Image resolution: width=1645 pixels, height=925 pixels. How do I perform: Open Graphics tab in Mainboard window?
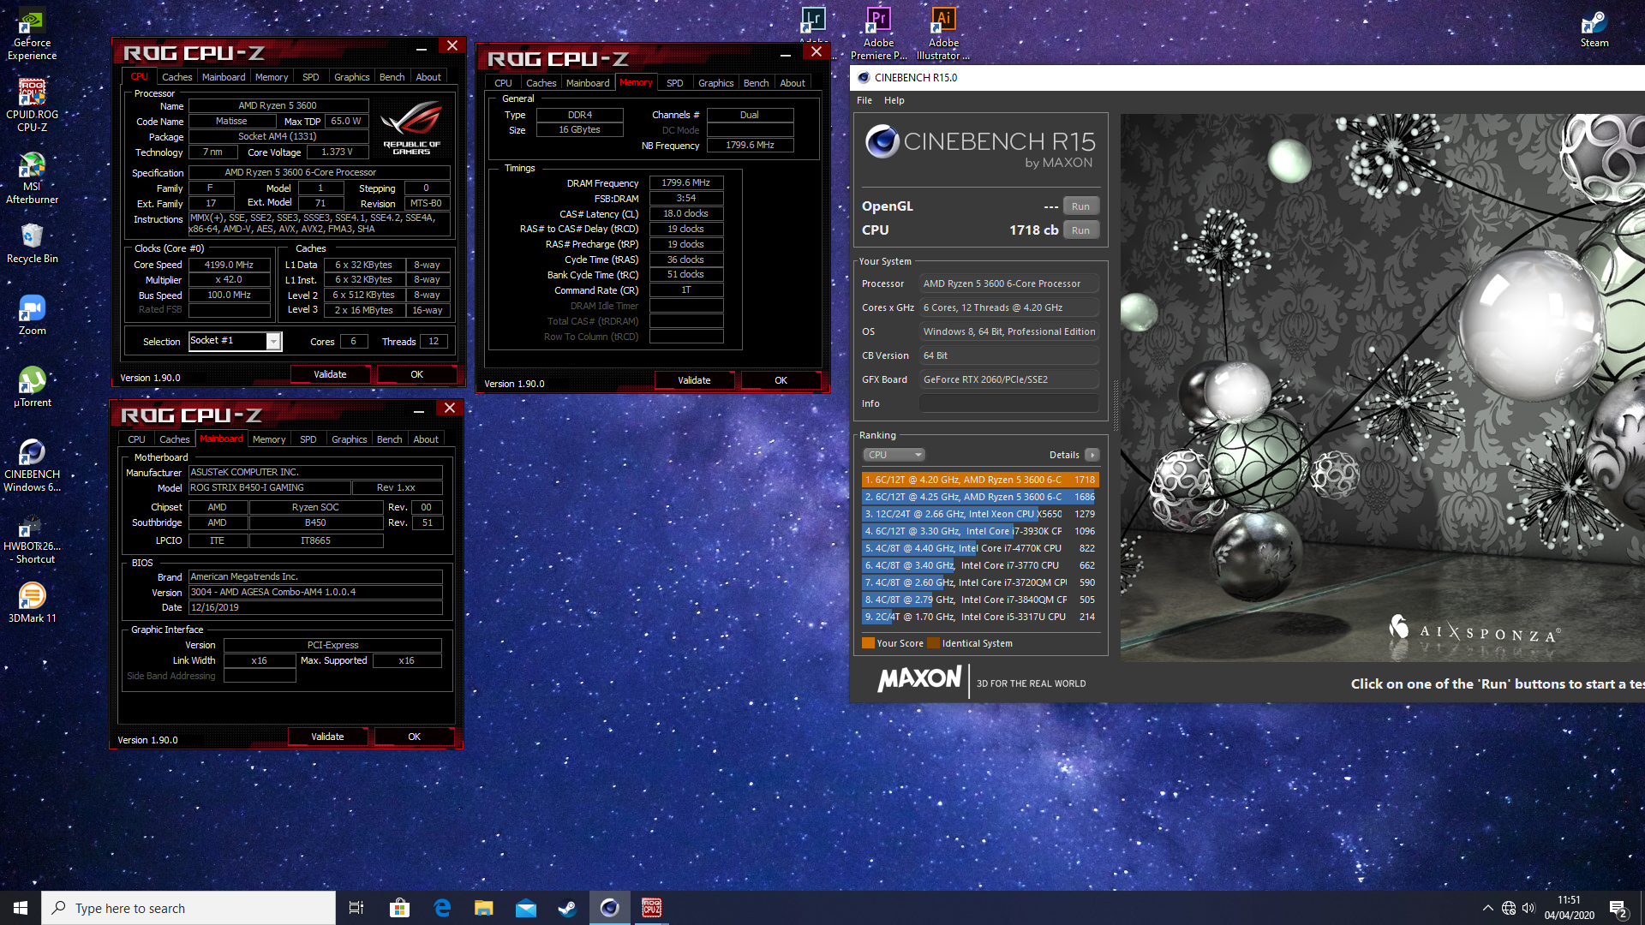point(350,439)
